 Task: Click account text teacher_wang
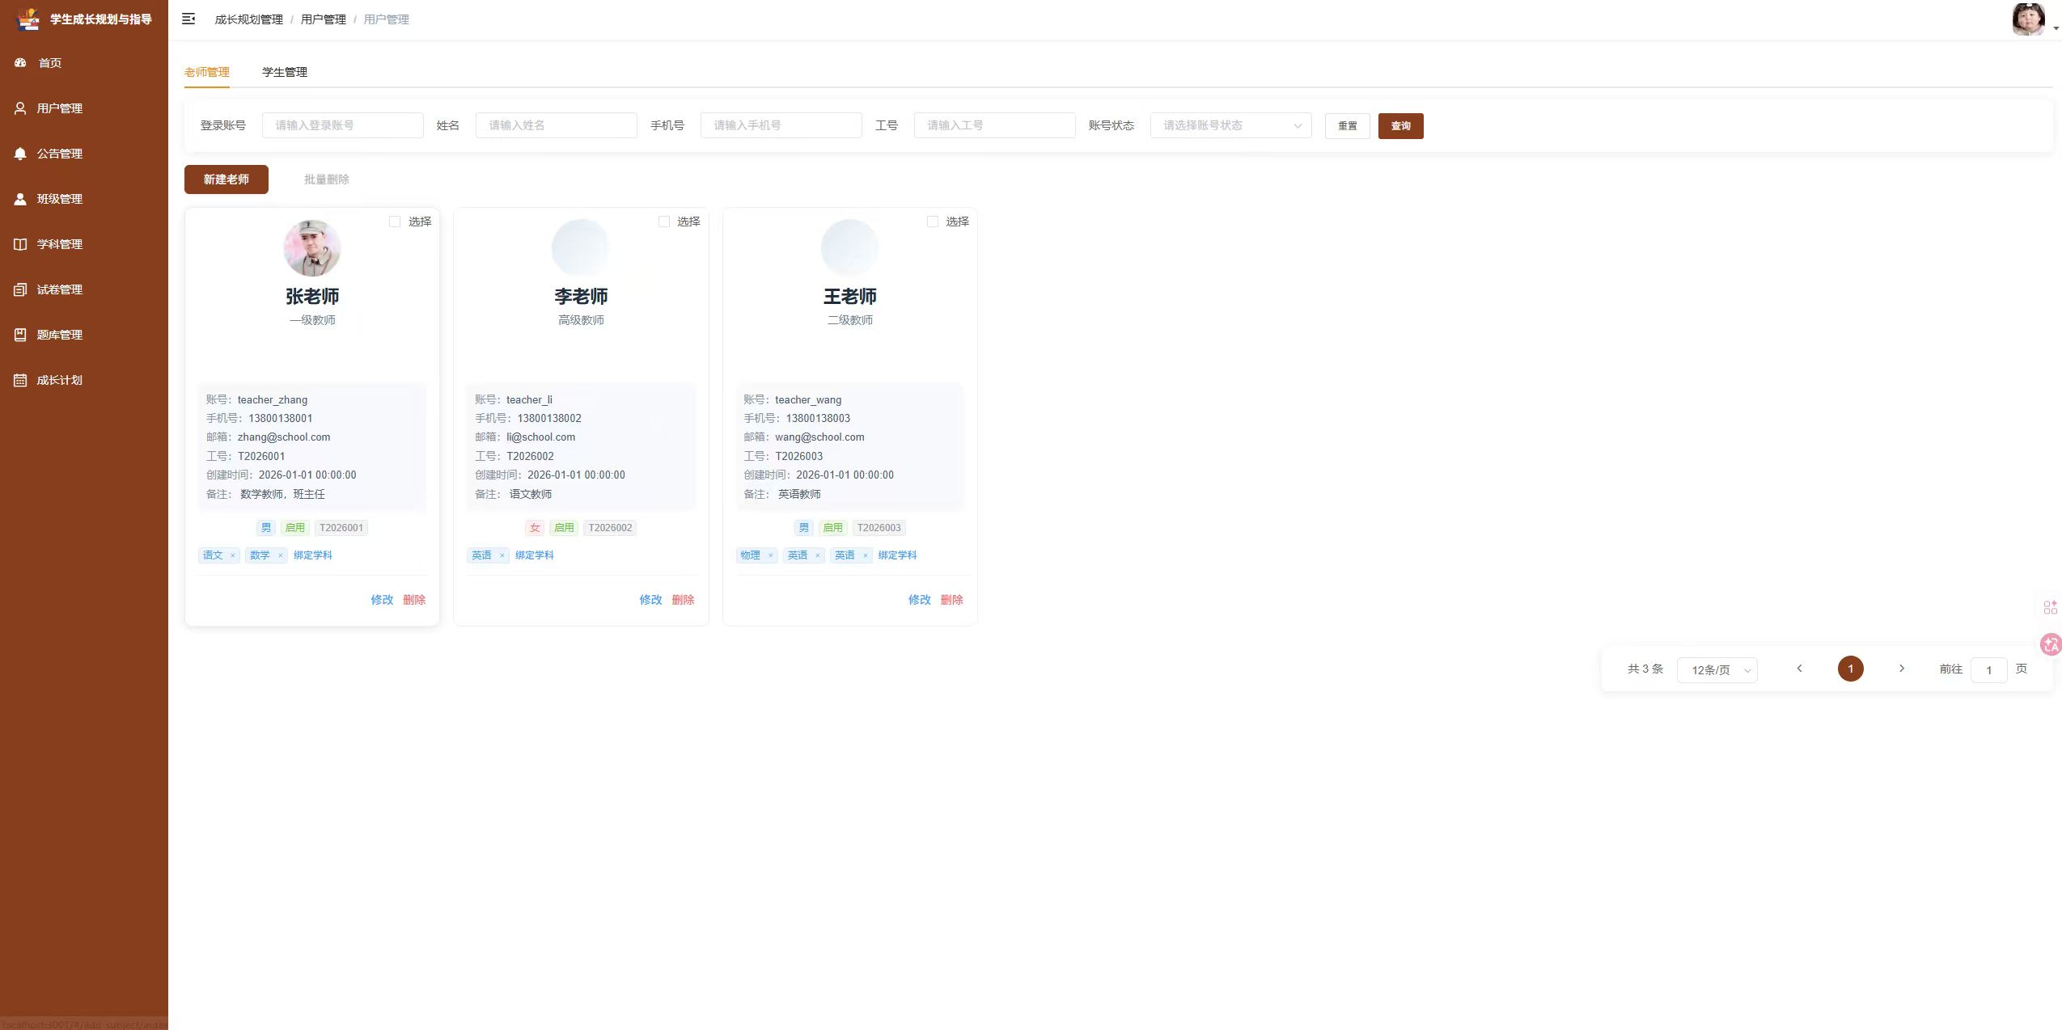pyautogui.click(x=808, y=400)
